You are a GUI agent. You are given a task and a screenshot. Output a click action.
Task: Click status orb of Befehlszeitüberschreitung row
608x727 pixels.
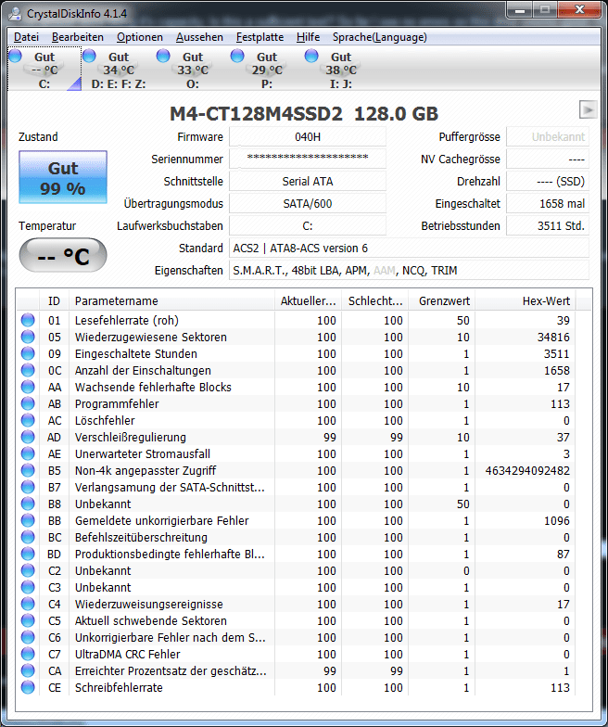click(28, 537)
